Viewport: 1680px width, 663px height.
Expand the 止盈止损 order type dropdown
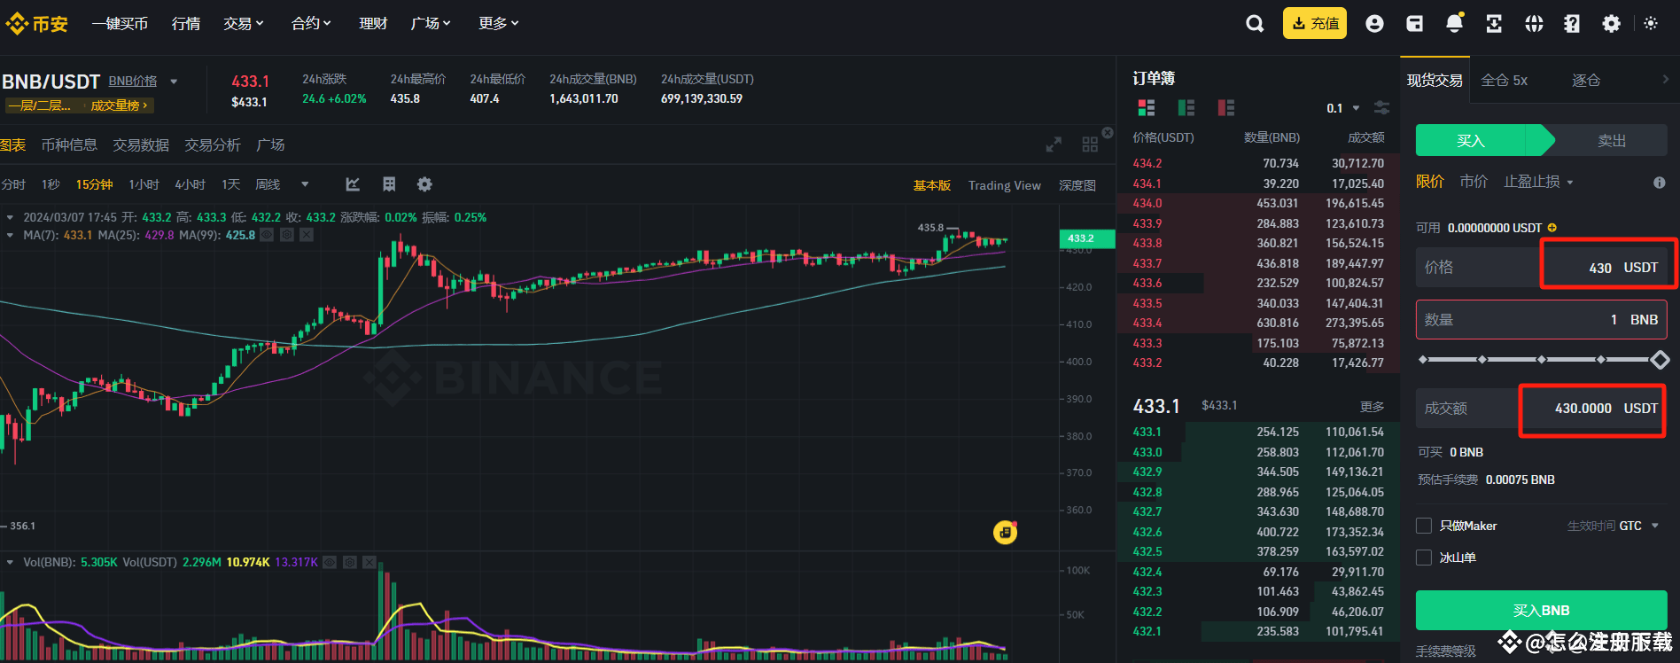(1538, 182)
